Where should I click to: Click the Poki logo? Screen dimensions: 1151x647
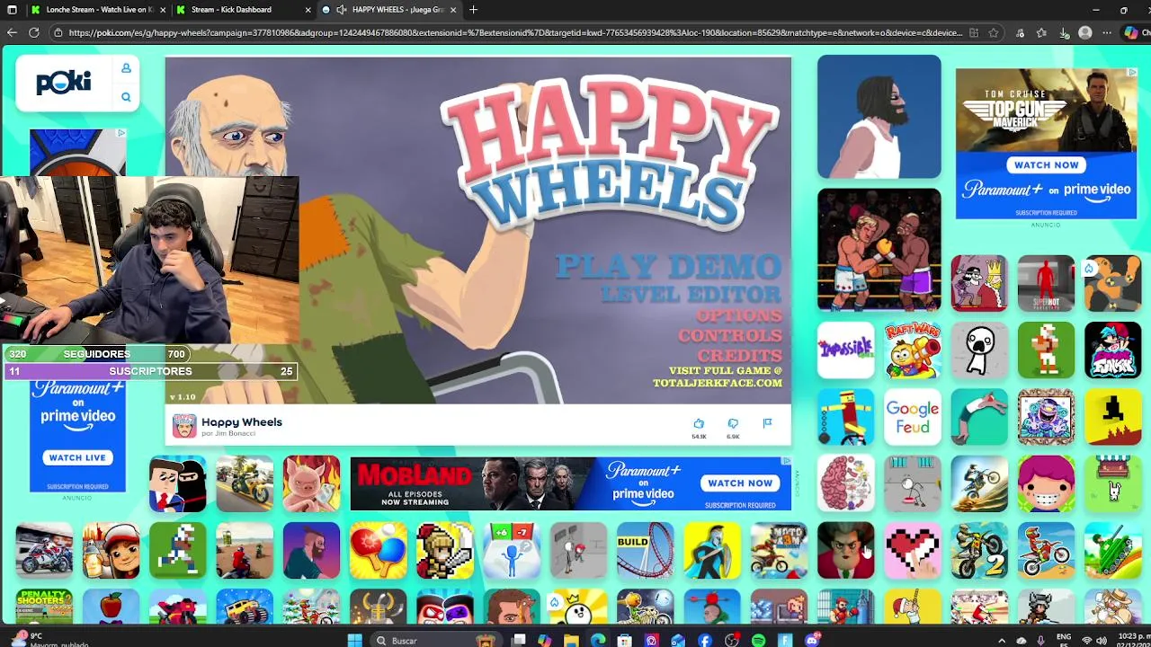pyautogui.click(x=63, y=83)
